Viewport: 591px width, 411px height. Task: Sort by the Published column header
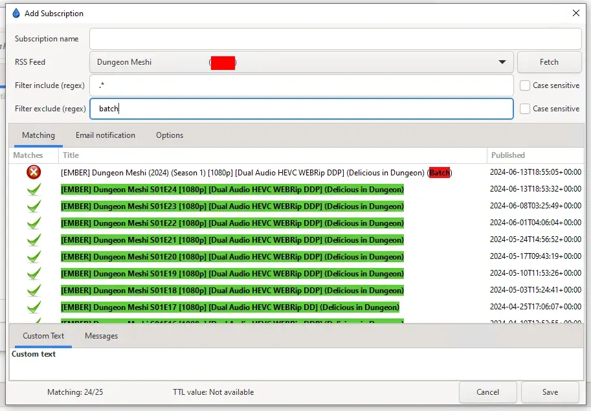coord(535,155)
